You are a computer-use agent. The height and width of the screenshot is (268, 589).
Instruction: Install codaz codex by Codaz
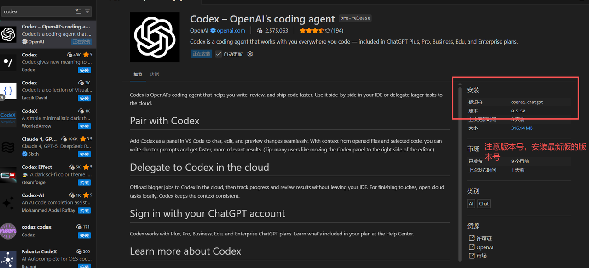84,235
